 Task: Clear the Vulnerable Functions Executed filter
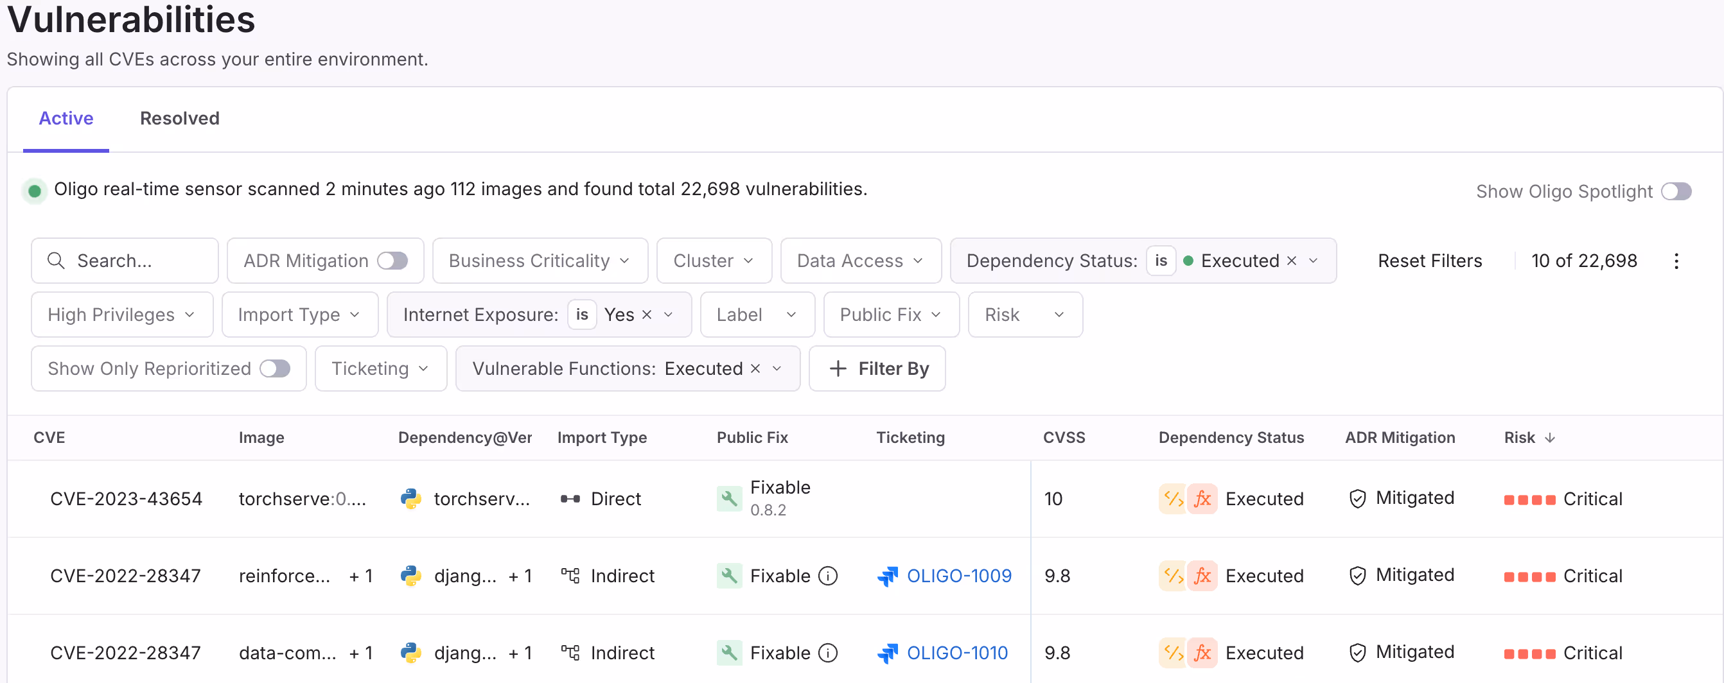(x=755, y=368)
